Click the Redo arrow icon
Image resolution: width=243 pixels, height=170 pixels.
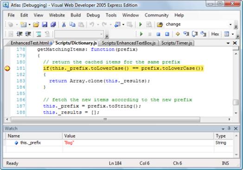[104, 24]
